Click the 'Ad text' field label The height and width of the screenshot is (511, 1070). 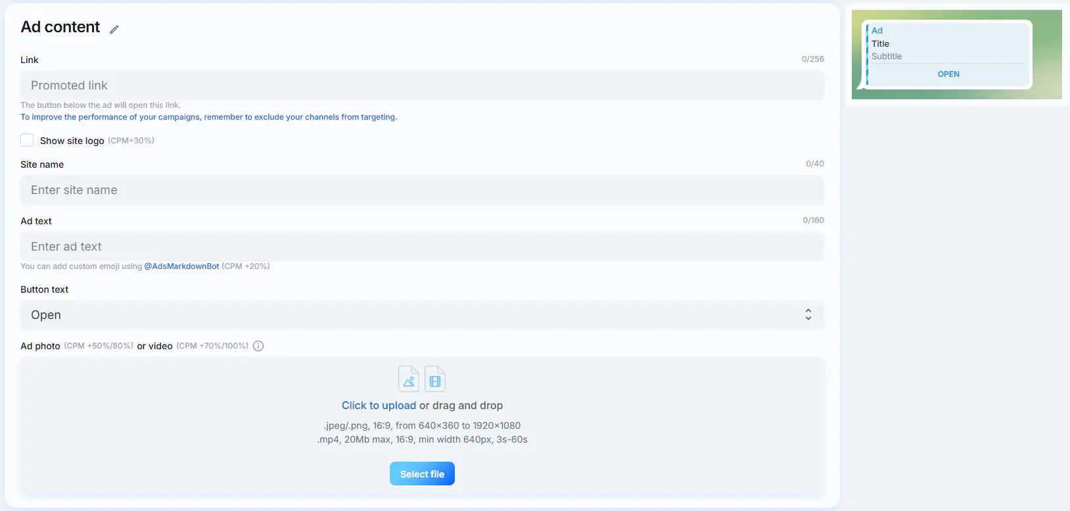[36, 221]
